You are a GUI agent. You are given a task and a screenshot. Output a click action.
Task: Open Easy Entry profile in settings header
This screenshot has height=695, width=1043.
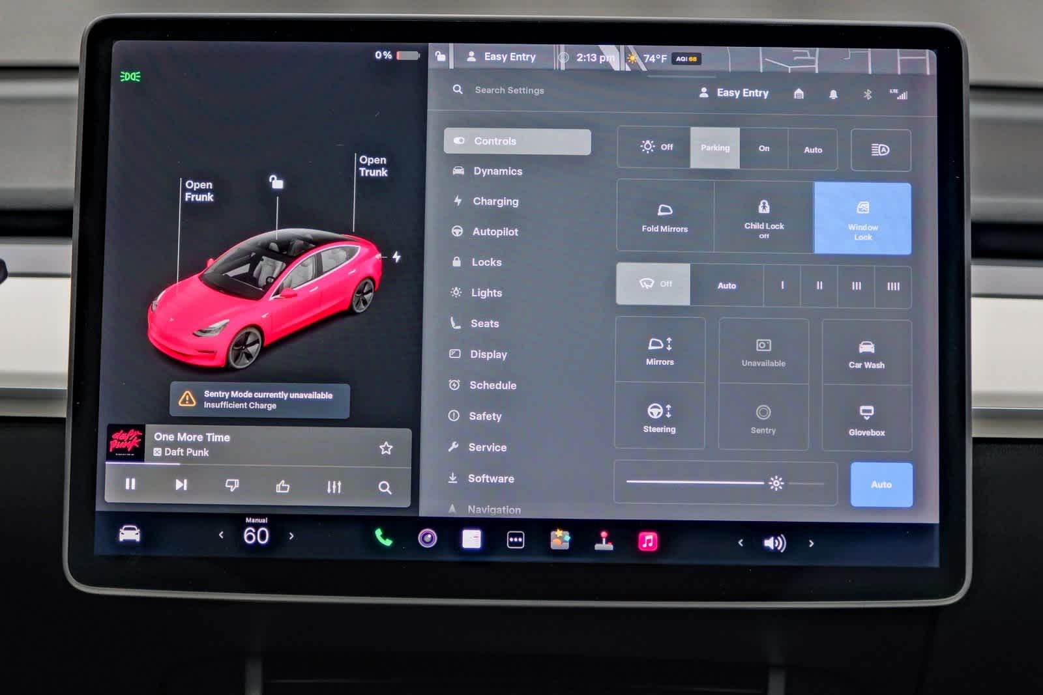[x=733, y=92]
